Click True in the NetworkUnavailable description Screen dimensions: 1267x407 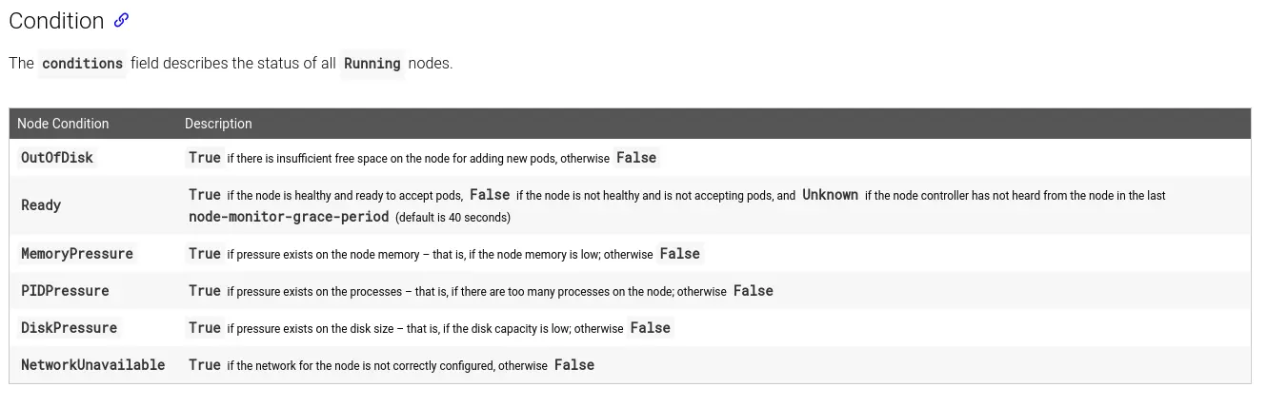[x=205, y=365]
